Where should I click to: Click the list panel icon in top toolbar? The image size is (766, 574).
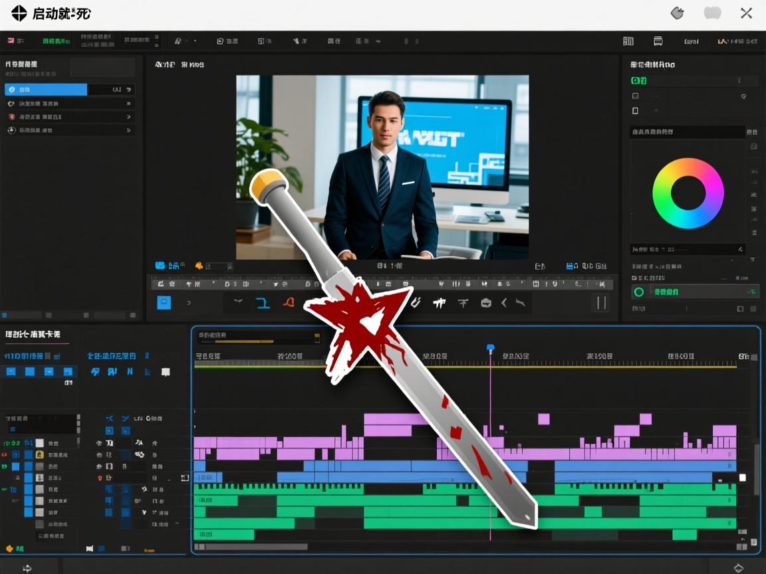point(658,41)
